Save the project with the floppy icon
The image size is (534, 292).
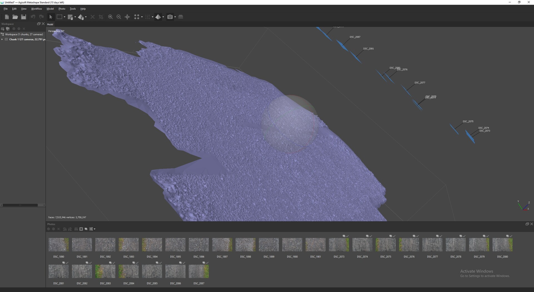click(x=24, y=17)
